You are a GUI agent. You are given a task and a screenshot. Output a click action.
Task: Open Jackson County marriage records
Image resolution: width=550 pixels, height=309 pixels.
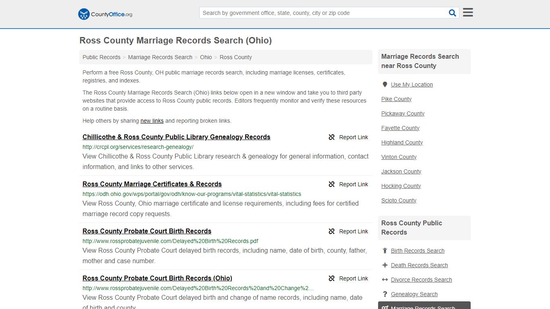[401, 171]
